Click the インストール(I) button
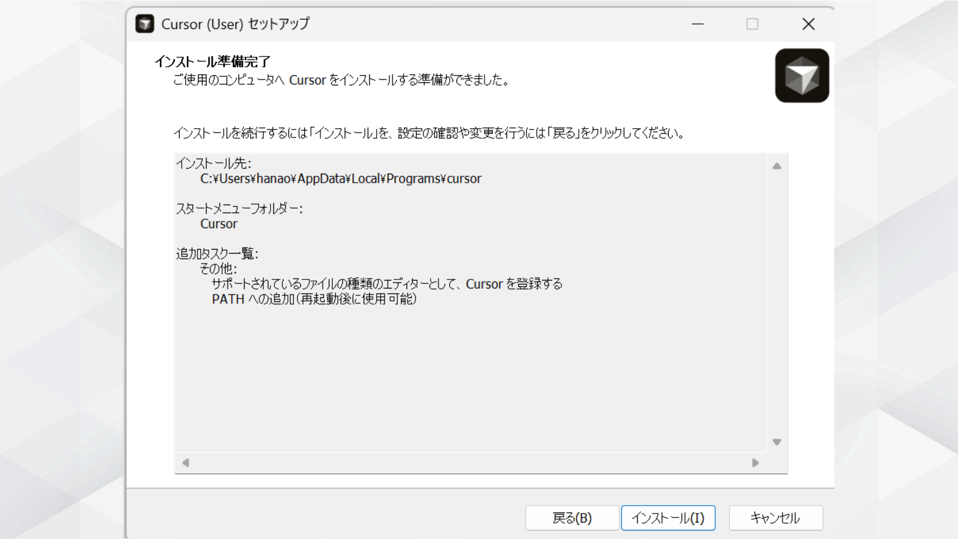The height and width of the screenshot is (539, 958). tap(668, 518)
